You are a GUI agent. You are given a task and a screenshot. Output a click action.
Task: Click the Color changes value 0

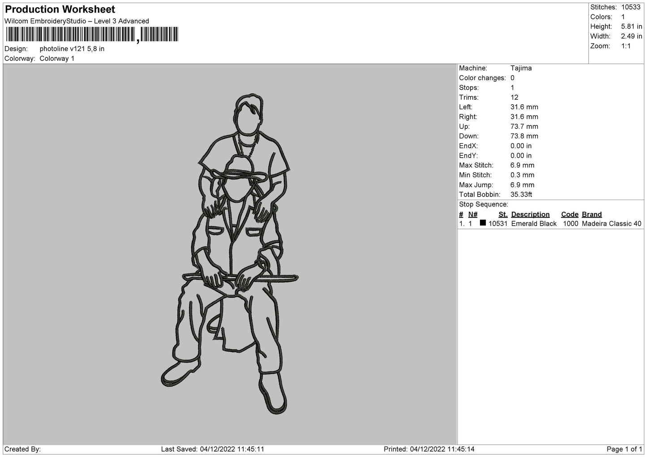[513, 78]
